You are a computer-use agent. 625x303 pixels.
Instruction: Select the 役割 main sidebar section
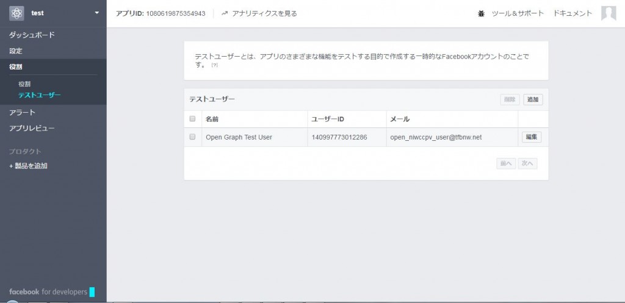point(16,67)
